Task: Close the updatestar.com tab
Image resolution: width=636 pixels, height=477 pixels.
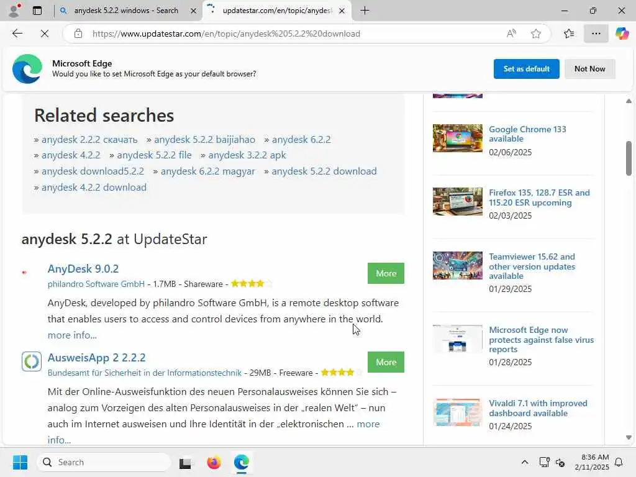Action: point(342,11)
